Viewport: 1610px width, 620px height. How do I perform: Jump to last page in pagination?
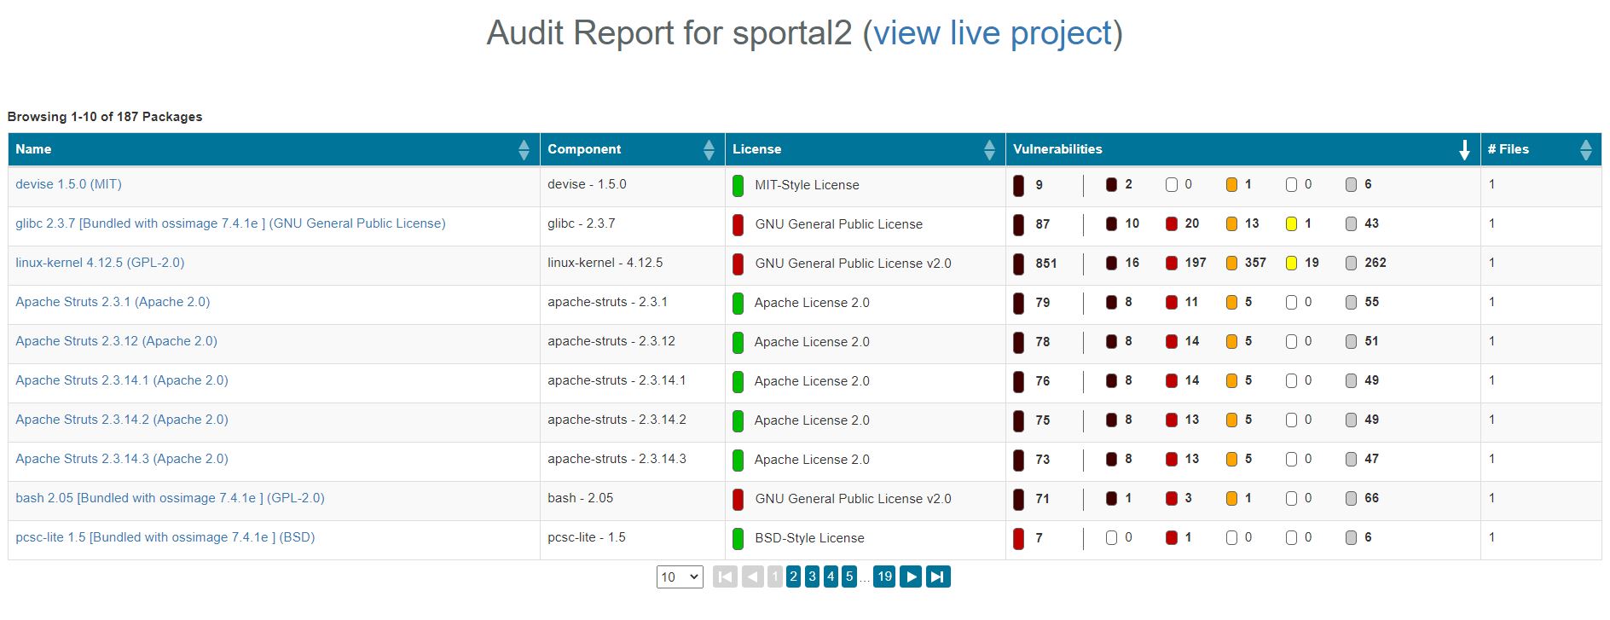(937, 577)
